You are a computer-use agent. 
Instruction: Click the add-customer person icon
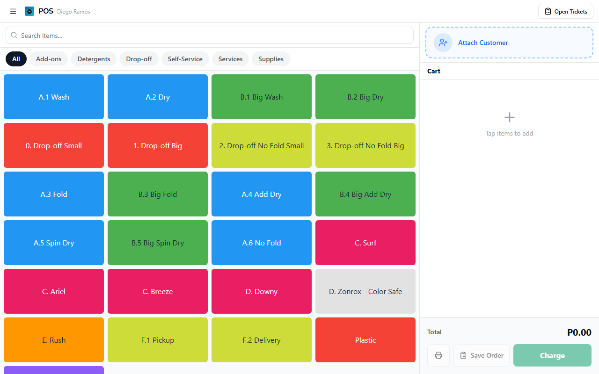(443, 43)
